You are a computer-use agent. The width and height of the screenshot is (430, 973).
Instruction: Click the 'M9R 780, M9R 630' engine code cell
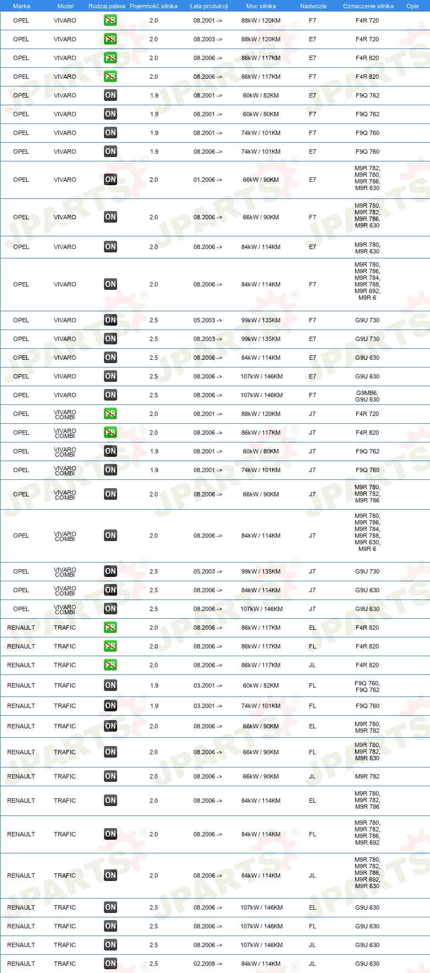pyautogui.click(x=367, y=248)
